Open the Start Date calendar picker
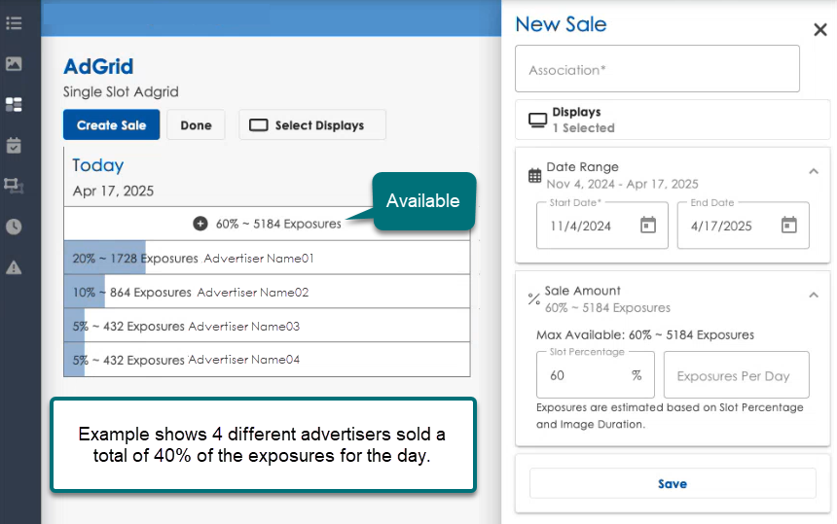Screen dimensions: 837x524 pos(648,226)
